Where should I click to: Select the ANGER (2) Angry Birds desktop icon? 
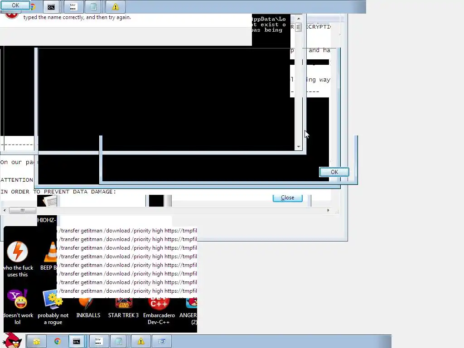point(189,311)
